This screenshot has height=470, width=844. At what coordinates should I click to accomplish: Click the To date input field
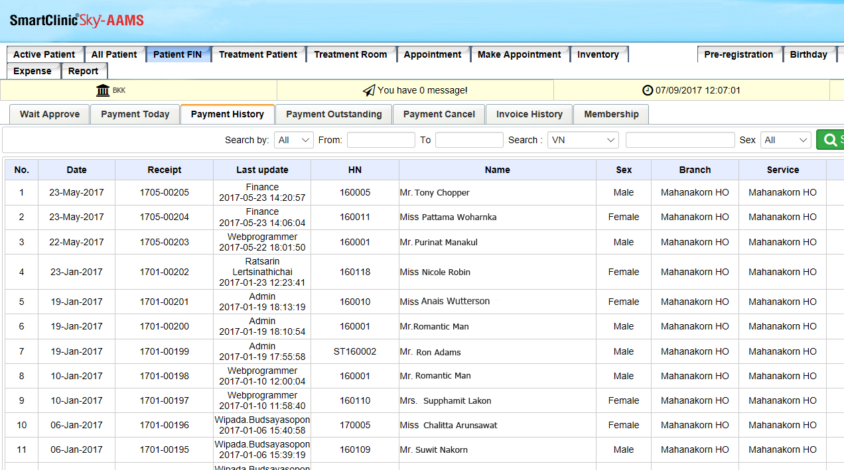(x=469, y=140)
